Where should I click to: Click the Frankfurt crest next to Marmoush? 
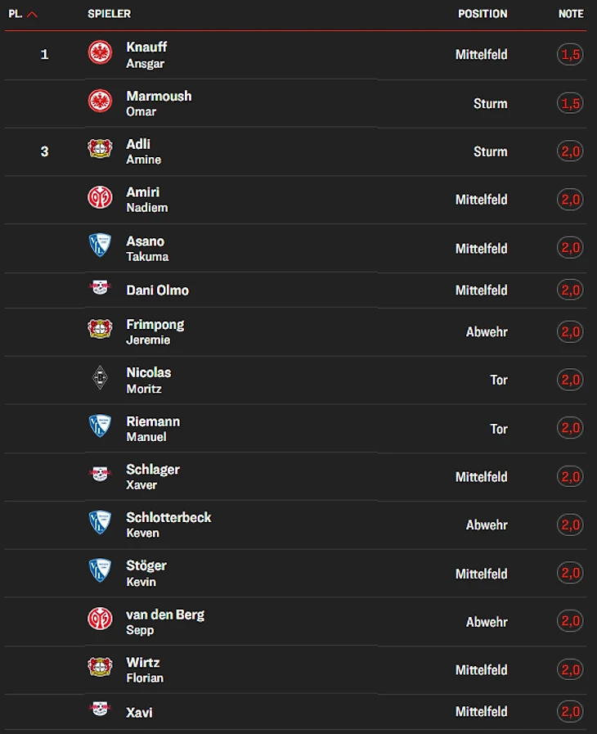100,101
